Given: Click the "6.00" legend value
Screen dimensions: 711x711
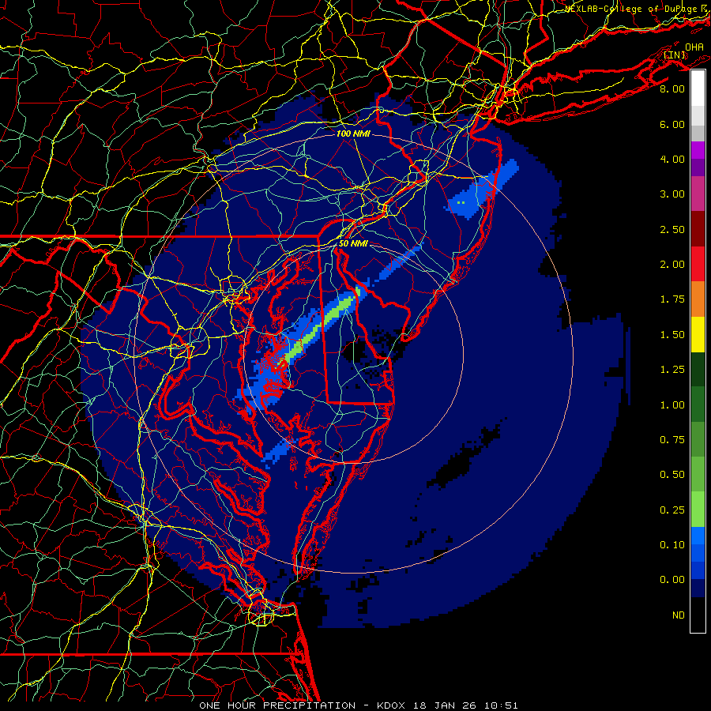Looking at the screenshot, I should point(672,124).
